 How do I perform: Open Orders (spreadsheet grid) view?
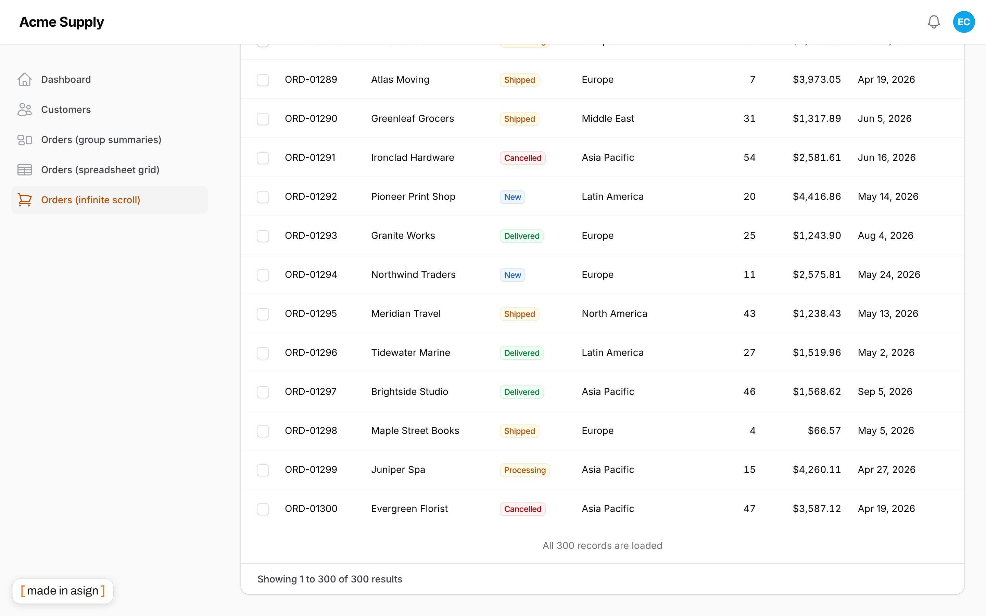tap(109, 170)
